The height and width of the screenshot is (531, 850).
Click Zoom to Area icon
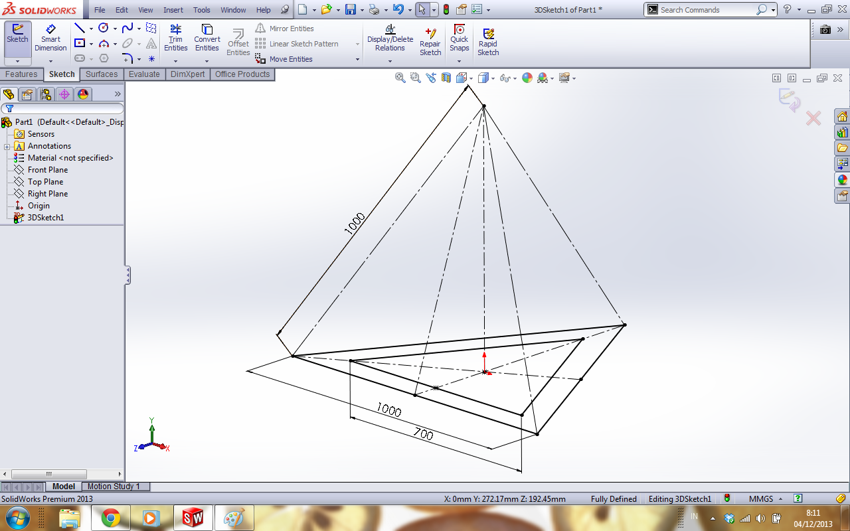pos(416,78)
